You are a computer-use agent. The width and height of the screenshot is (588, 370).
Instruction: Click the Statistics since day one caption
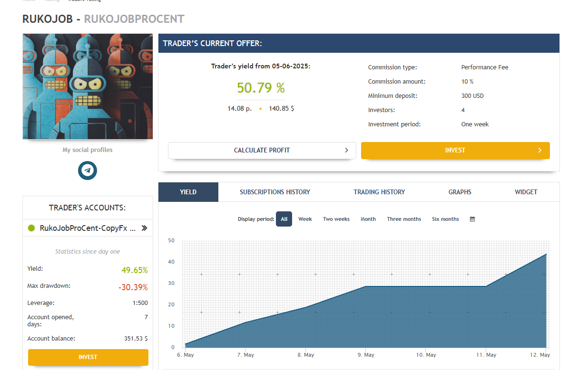(88, 252)
